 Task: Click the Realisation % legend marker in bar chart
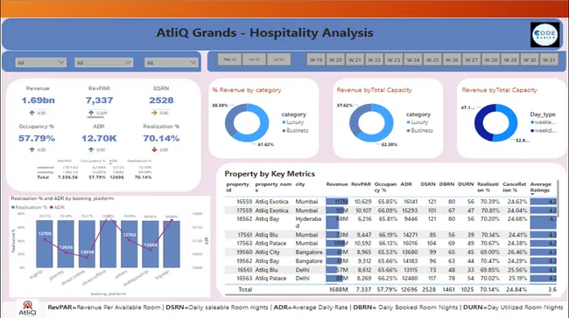(x=13, y=208)
